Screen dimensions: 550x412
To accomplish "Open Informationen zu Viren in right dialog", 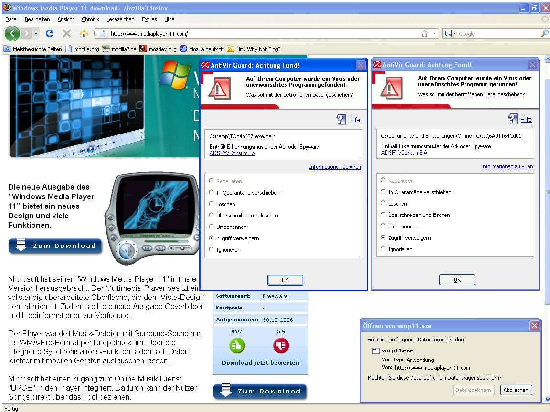I will tap(507, 166).
